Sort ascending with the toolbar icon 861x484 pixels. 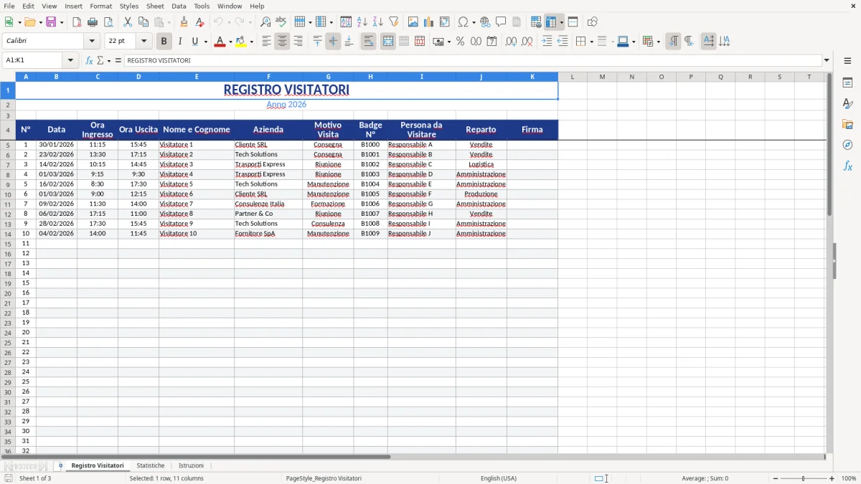(362, 21)
